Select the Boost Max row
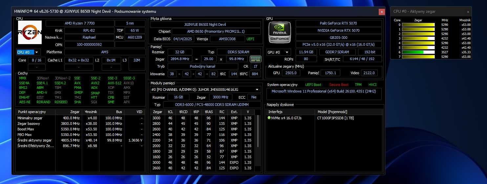 (x=80, y=129)
